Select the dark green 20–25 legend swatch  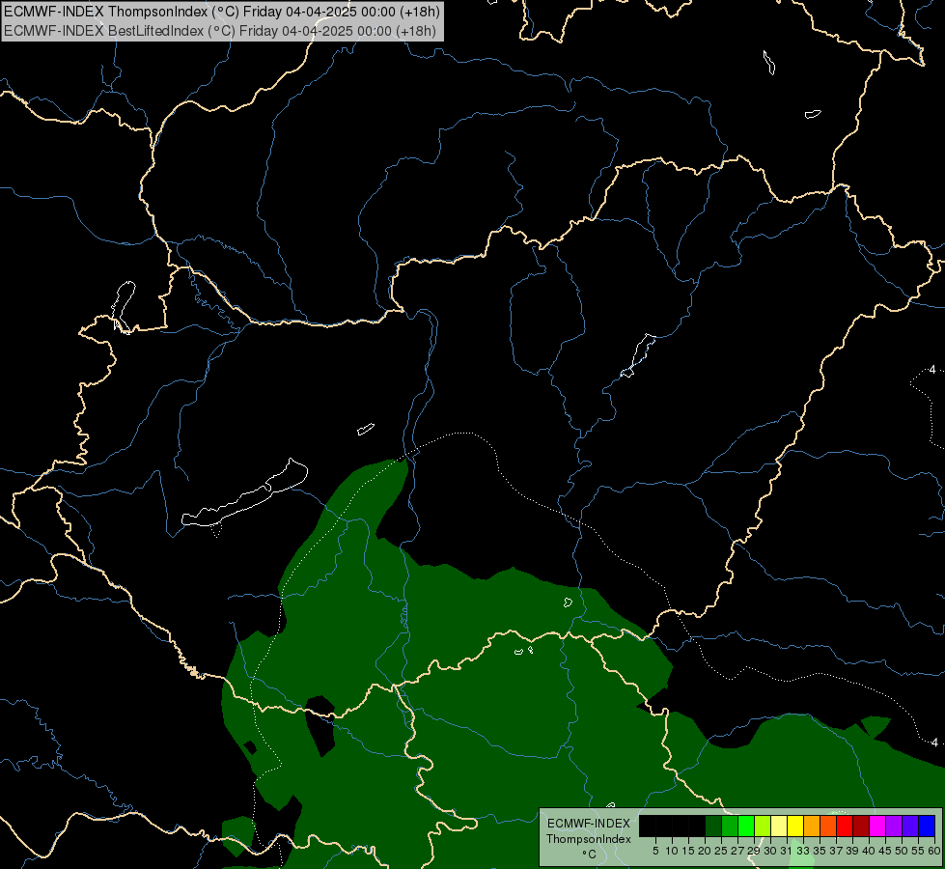coord(713,826)
